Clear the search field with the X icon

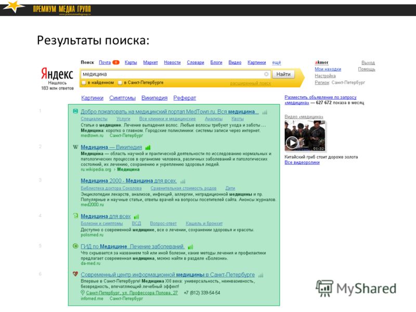(x=266, y=74)
